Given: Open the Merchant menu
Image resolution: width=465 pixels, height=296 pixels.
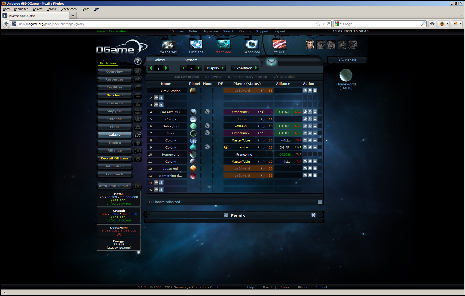Looking at the screenshot, I should pyautogui.click(x=115, y=95).
